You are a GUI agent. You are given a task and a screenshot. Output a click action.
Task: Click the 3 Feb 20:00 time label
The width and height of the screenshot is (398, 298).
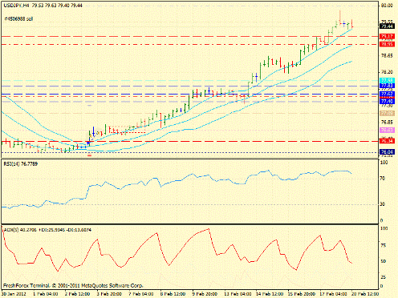coord(109,294)
